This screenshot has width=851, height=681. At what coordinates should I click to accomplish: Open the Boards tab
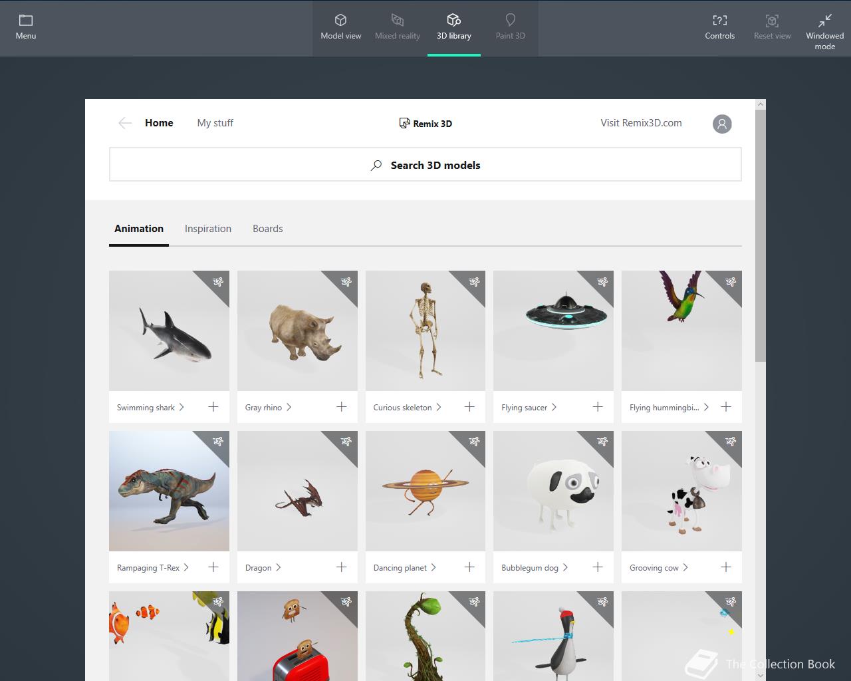pos(268,229)
